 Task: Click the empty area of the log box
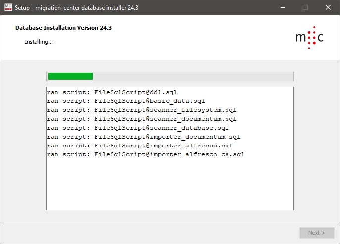[x=170, y=188]
